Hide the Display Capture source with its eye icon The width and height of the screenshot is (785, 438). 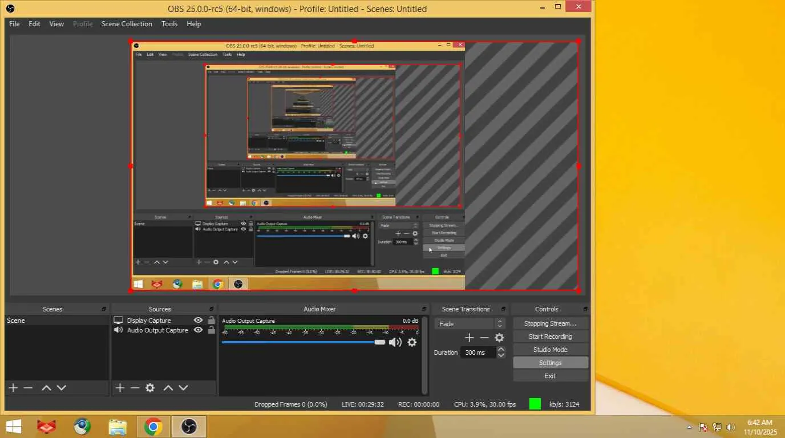(x=198, y=321)
